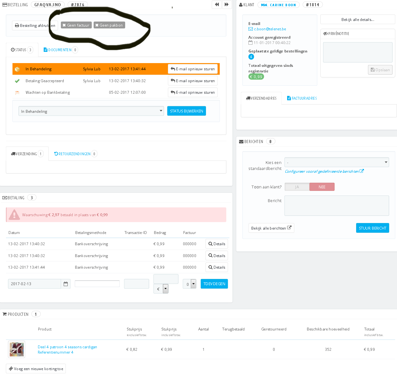Image resolution: width=397 pixels, height=377 pixels.
Task: Click Opslaan private note button
Action: pos(380,70)
